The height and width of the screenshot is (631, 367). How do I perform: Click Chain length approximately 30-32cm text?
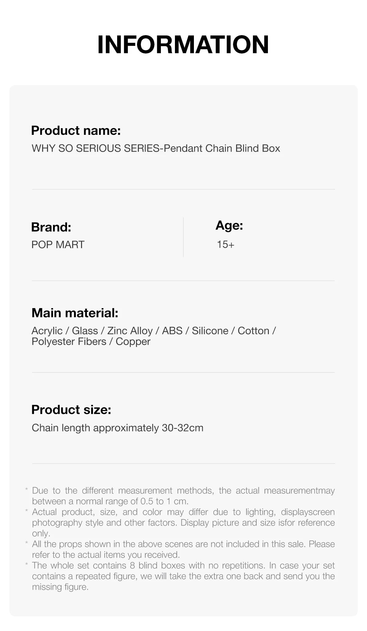117,428
